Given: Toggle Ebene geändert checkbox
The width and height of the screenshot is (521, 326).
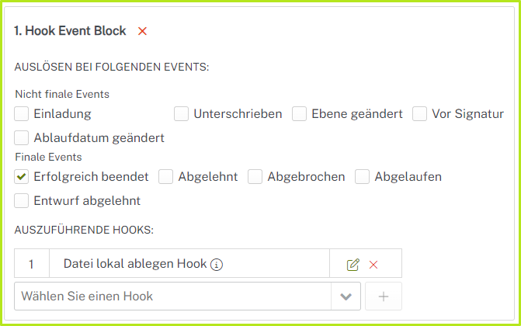Looking at the screenshot, I should [300, 114].
